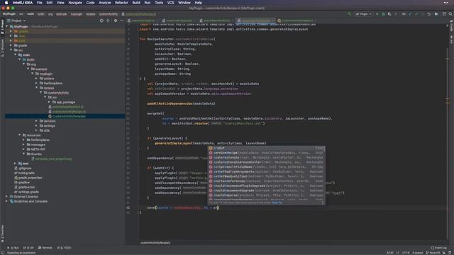
Task: Click the VCS update arrow icon
Action: (410, 14)
